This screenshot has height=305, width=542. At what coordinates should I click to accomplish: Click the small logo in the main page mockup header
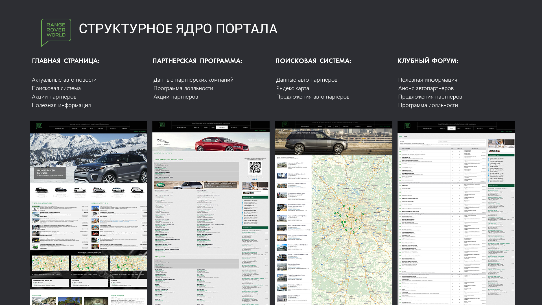pyautogui.click(x=39, y=126)
